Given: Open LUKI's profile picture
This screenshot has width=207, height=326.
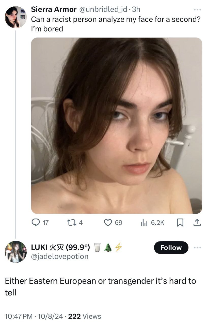Looking at the screenshot, I should [x=15, y=252].
